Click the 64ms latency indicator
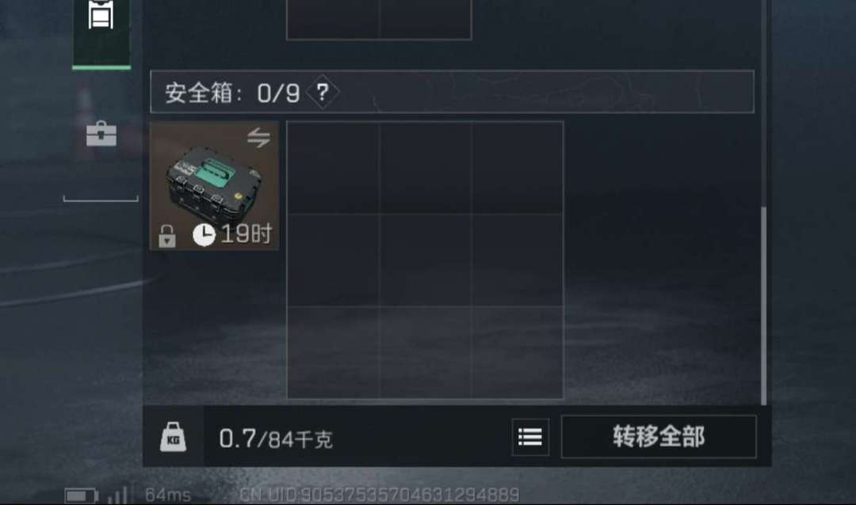This screenshot has width=856, height=505. click(x=168, y=496)
